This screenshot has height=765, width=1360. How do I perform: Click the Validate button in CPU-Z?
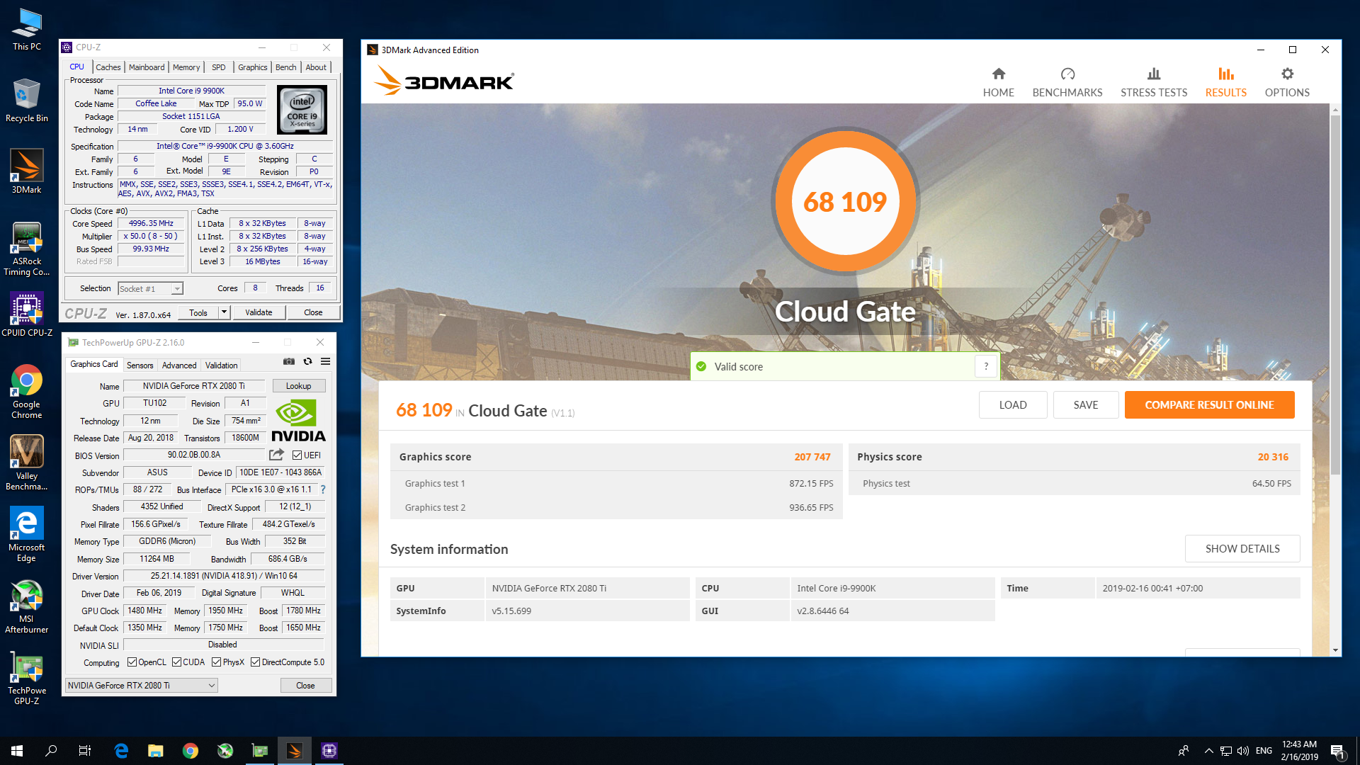[259, 312]
